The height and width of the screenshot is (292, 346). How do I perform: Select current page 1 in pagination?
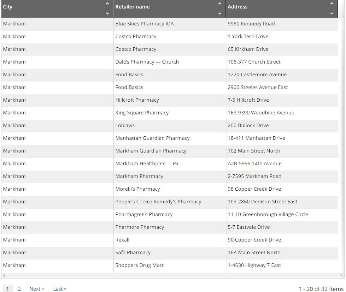point(7,289)
